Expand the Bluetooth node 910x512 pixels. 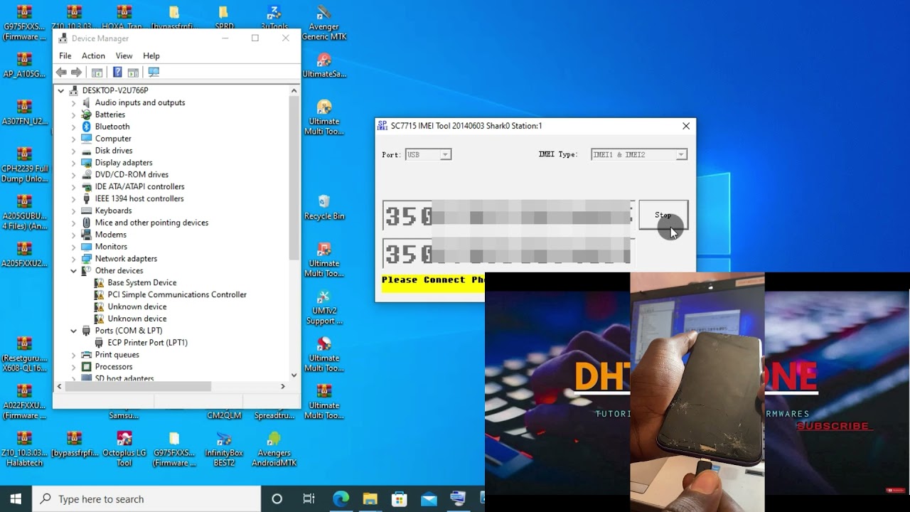click(73, 127)
